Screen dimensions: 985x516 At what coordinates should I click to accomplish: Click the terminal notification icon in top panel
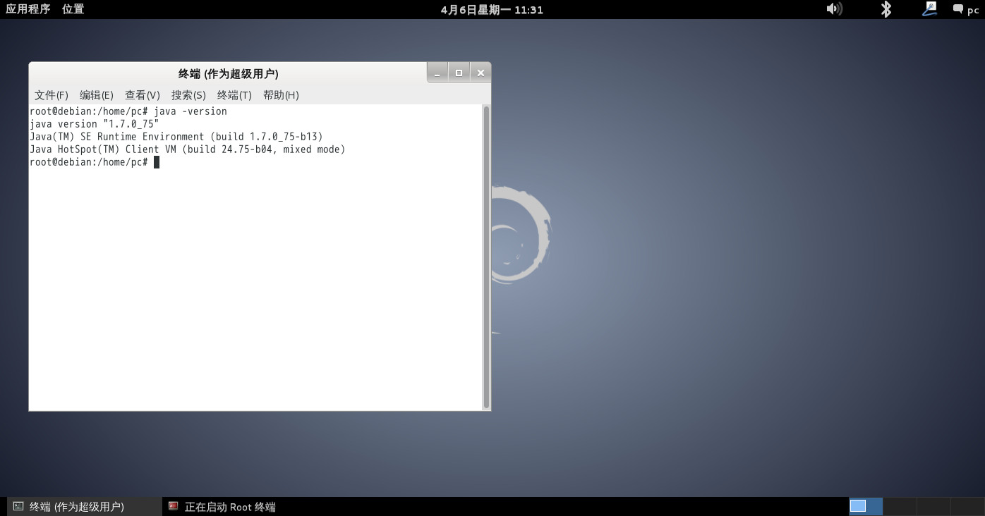click(x=929, y=9)
